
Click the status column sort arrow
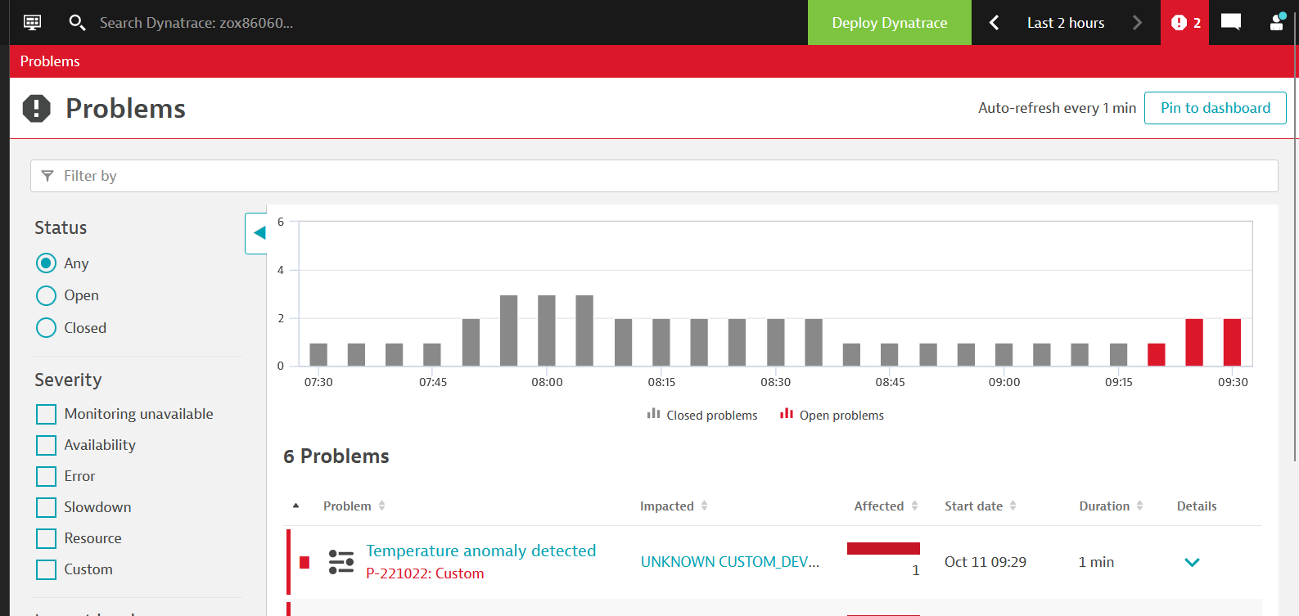(296, 506)
